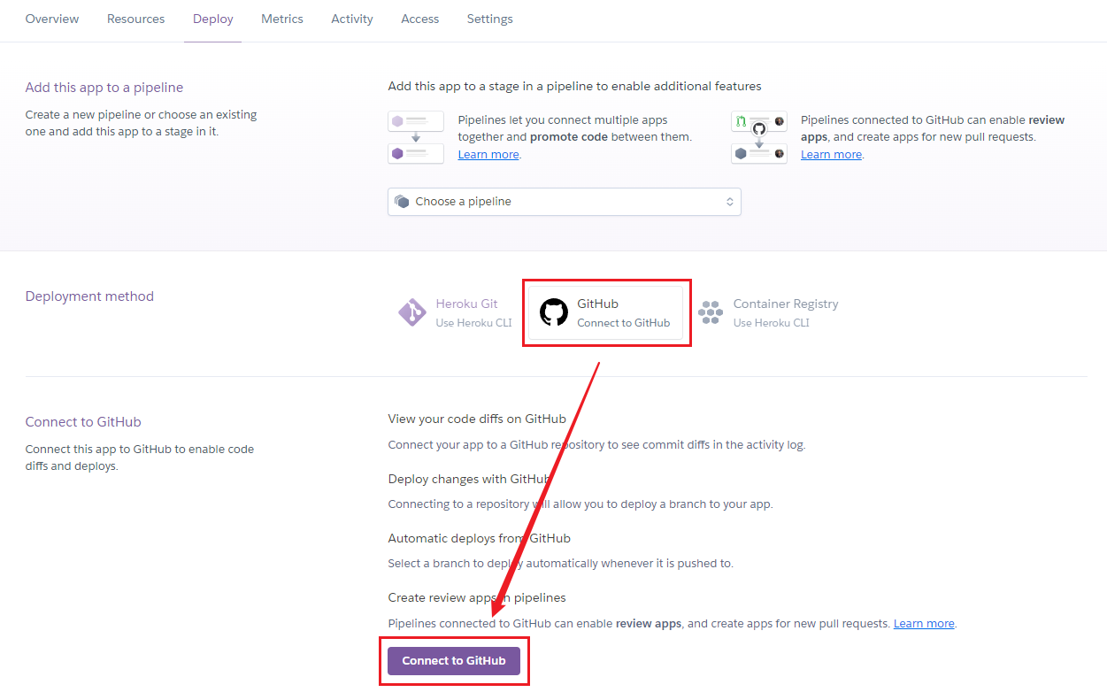Click Learn more under review apps text
1107x700 pixels.
pyautogui.click(x=831, y=155)
